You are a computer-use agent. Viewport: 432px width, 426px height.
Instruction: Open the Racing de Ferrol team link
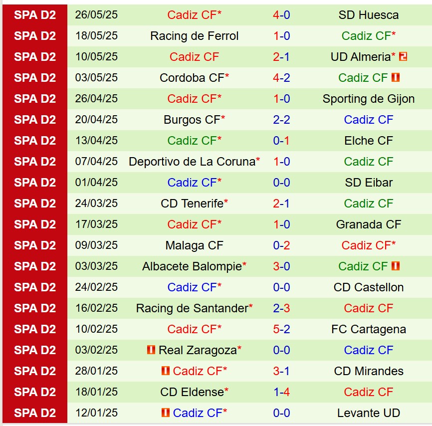point(194,36)
